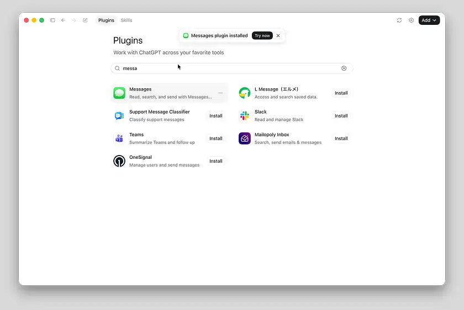This screenshot has height=310, width=464.
Task: Click the L Message plugin icon
Action: click(x=245, y=93)
